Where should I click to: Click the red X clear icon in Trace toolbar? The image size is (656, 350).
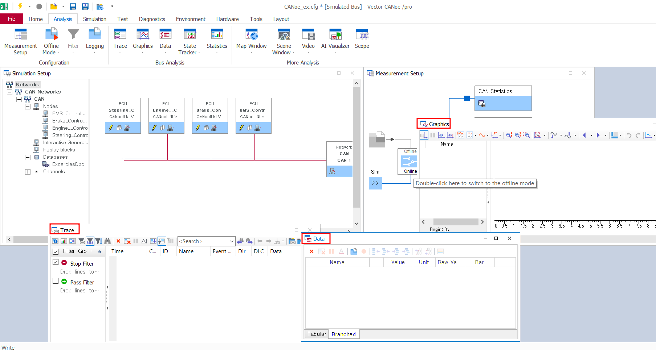click(118, 241)
